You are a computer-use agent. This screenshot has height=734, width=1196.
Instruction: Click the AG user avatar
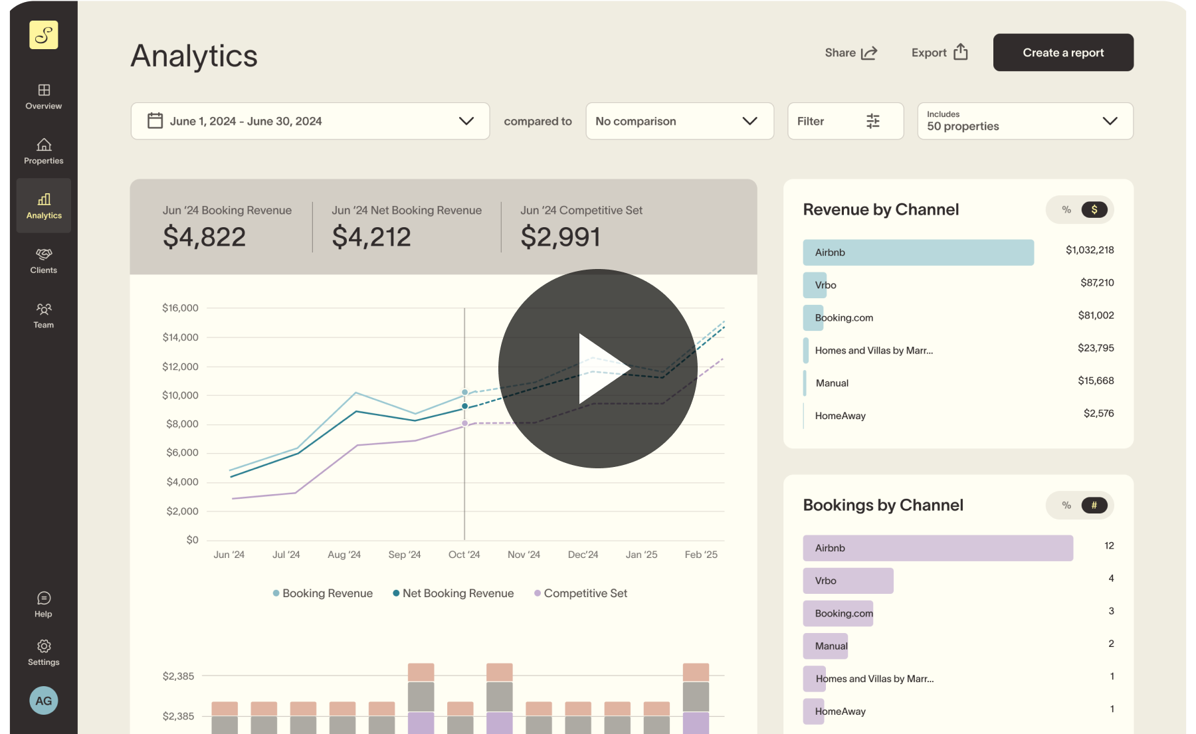pyautogui.click(x=44, y=701)
